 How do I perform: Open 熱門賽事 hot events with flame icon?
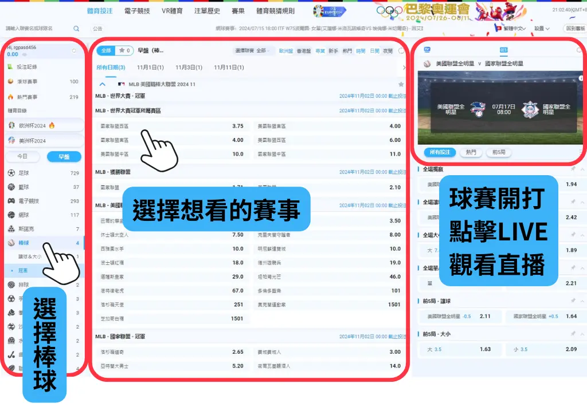coord(44,97)
